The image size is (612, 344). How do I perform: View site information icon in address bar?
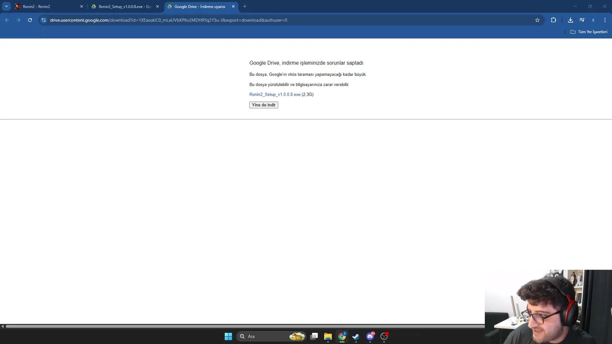coord(44,20)
